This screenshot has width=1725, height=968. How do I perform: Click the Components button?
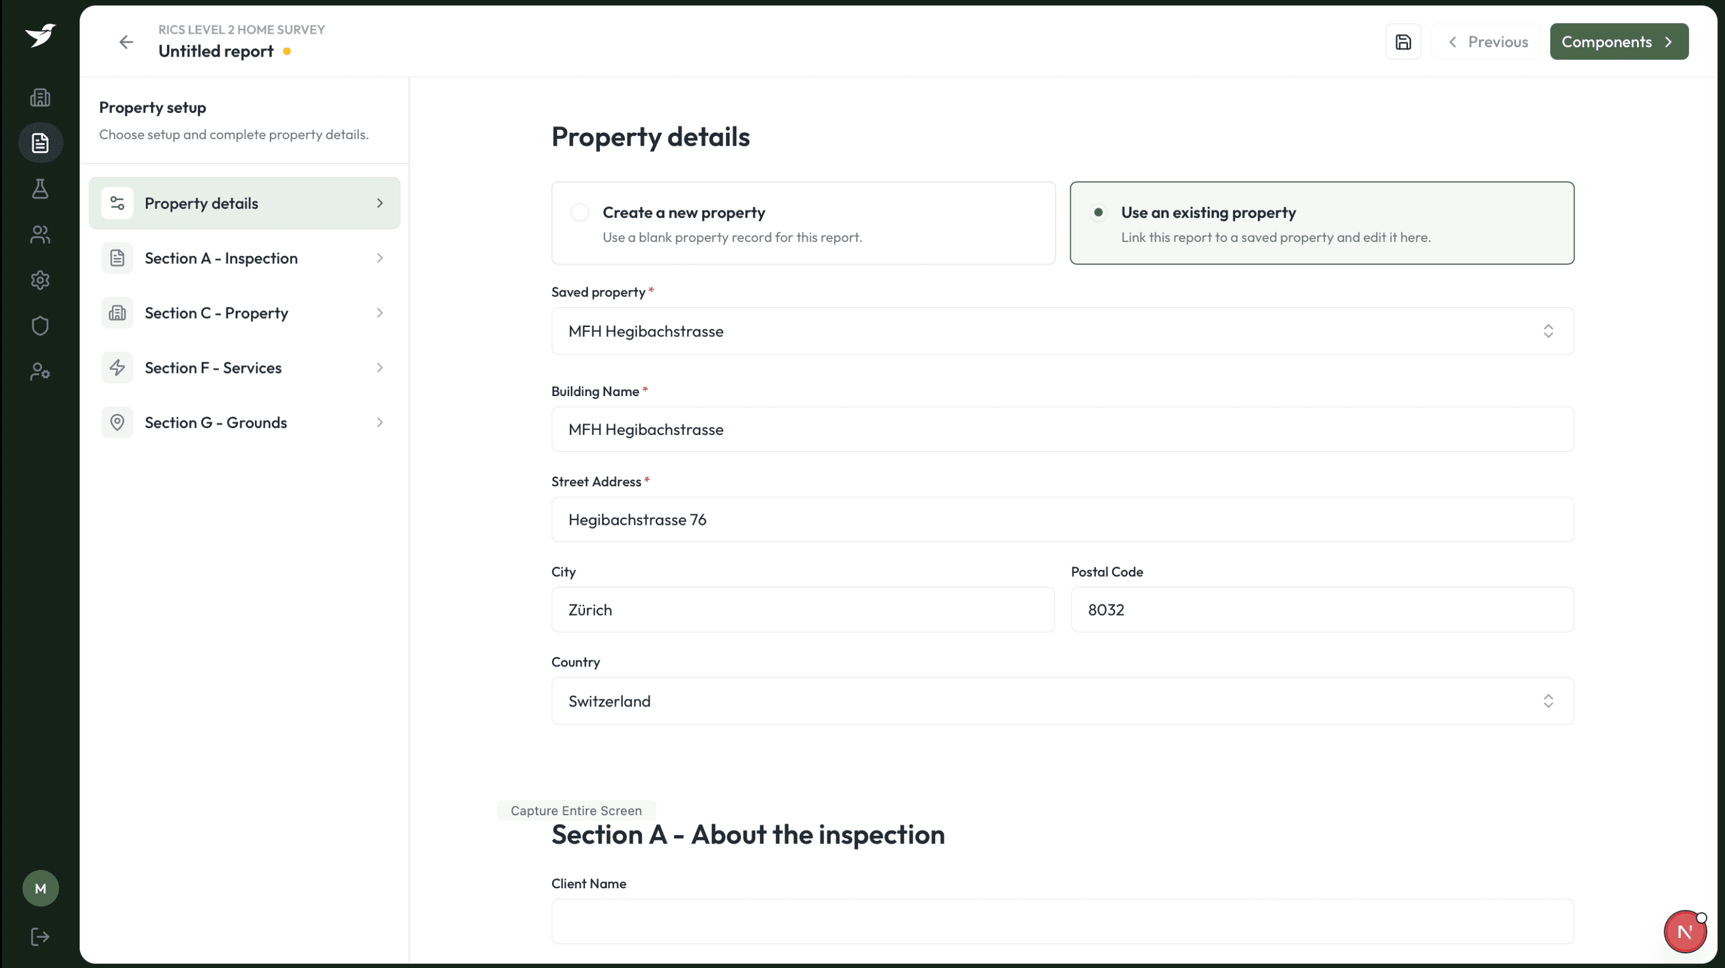tap(1619, 41)
